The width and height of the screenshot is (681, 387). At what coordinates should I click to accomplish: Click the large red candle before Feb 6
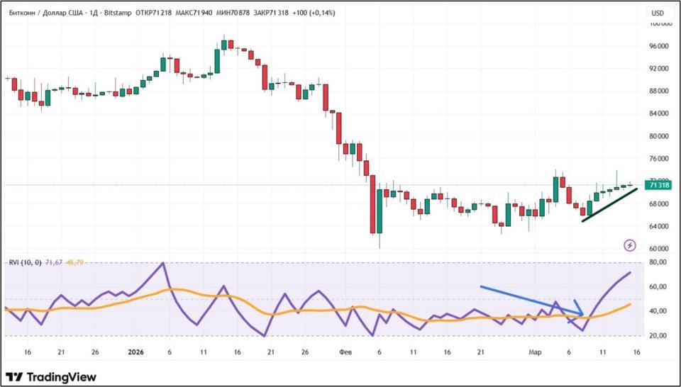372,204
